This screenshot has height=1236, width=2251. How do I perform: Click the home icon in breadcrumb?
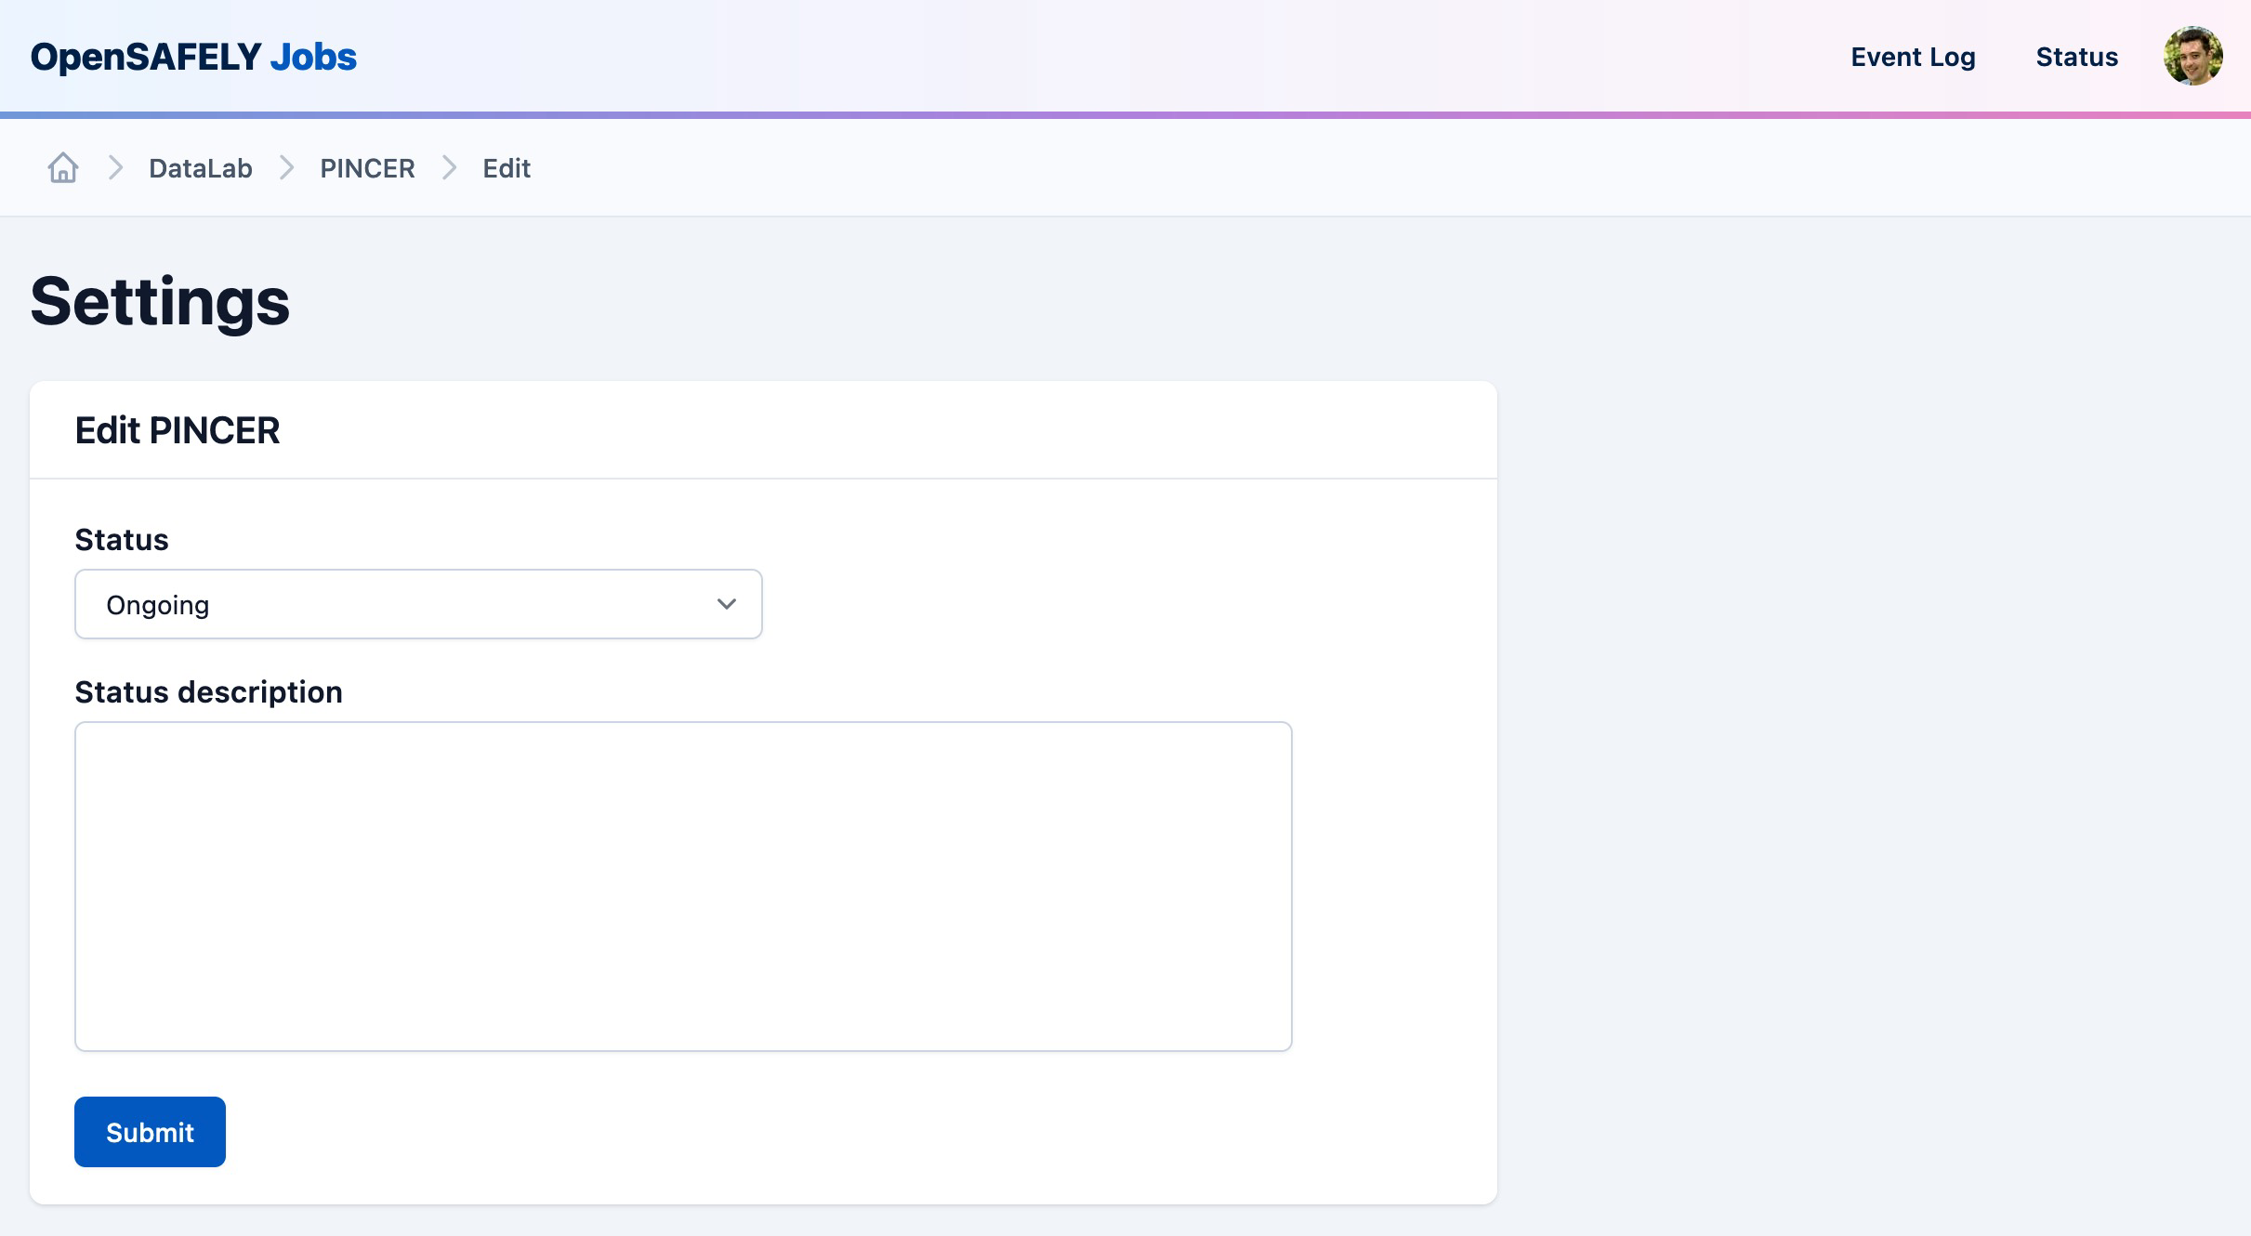[63, 167]
